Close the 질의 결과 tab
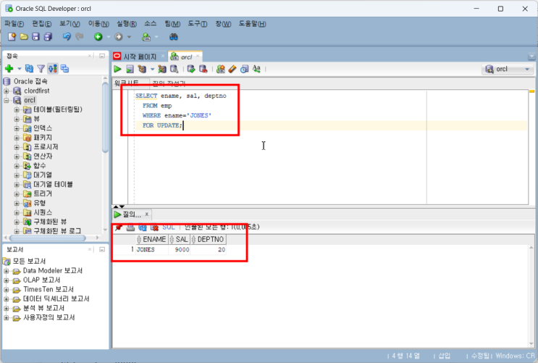 147,214
